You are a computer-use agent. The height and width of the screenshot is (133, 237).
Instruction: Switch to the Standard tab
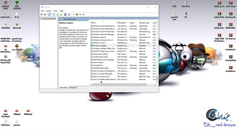coord(73,88)
